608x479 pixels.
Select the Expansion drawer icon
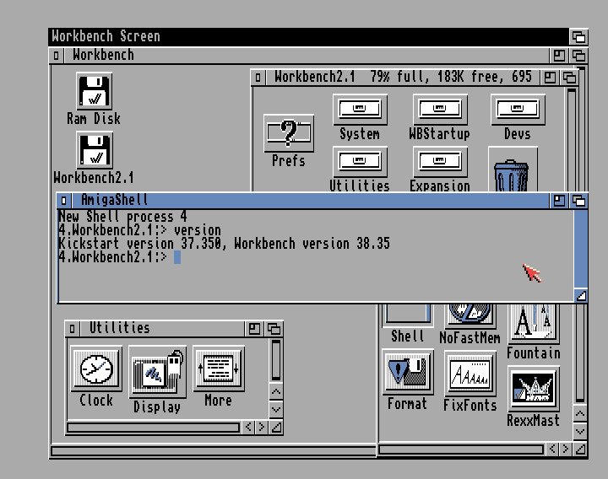440,162
